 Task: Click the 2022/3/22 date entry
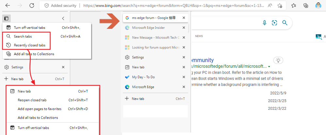(x=277, y=109)
